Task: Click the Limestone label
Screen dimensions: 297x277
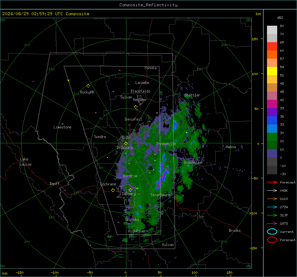Action: 62,127
